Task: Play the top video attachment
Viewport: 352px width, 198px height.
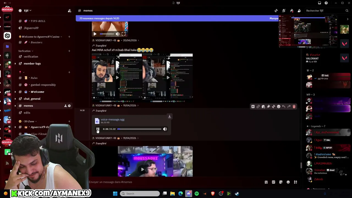Action: 95,34
